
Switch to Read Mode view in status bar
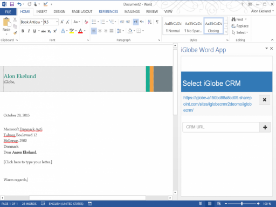[201, 203]
